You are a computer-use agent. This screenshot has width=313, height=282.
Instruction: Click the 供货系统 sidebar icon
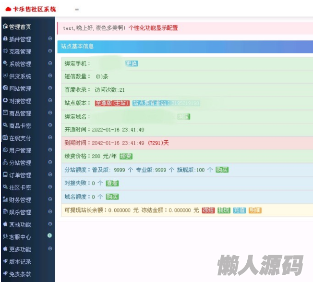(5, 76)
